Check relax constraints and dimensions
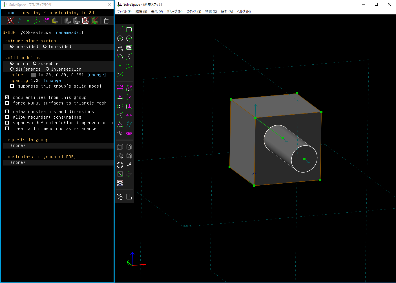Viewport: 396px width, 283px height. click(x=7, y=112)
